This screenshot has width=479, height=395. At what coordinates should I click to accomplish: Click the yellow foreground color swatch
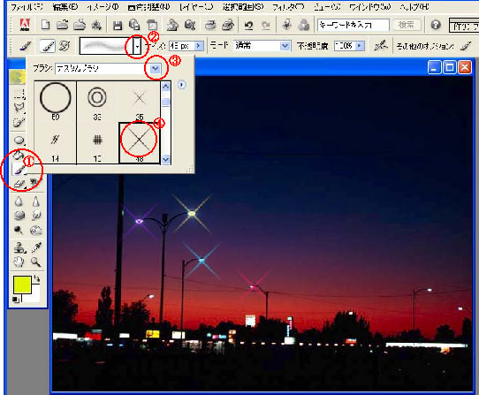22,285
